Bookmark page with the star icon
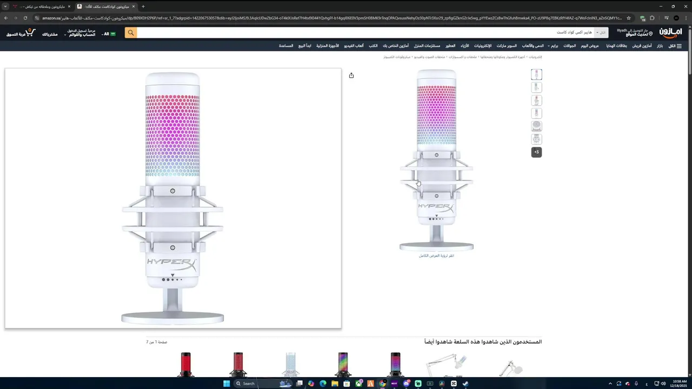 pyautogui.click(x=629, y=18)
